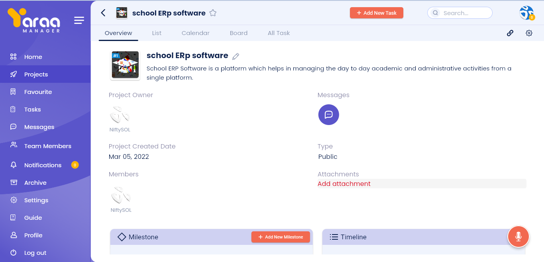Image resolution: width=544 pixels, height=262 pixels.
Task: Toggle the hamburger sidebar menu
Action: (x=79, y=20)
